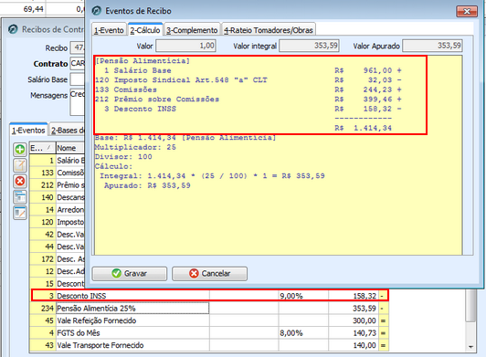This screenshot has height=357, width=486.
Task: Click the Divisor: 100 line
Action: pyautogui.click(x=123, y=157)
